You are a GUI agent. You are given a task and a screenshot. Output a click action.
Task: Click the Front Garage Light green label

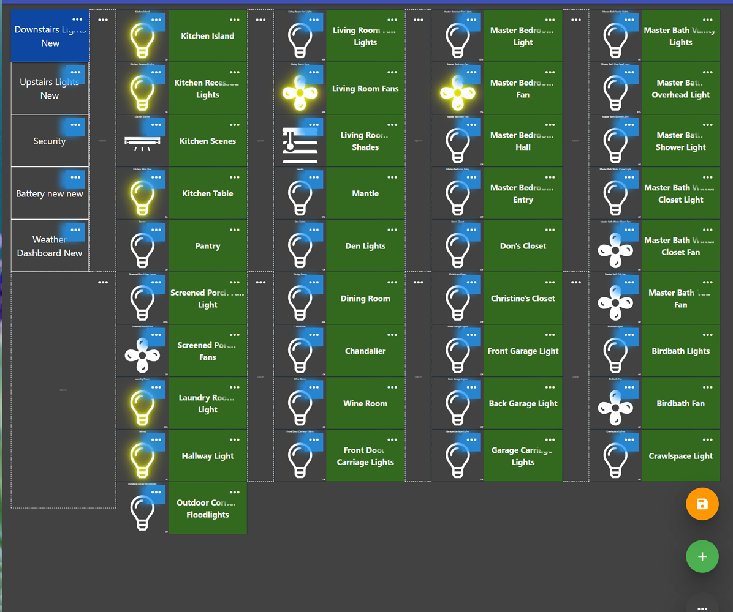523,351
